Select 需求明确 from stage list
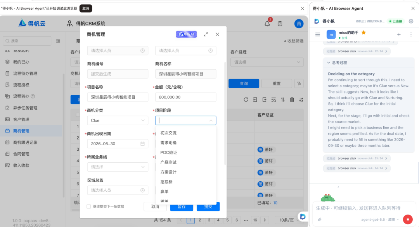 [x=186, y=143]
